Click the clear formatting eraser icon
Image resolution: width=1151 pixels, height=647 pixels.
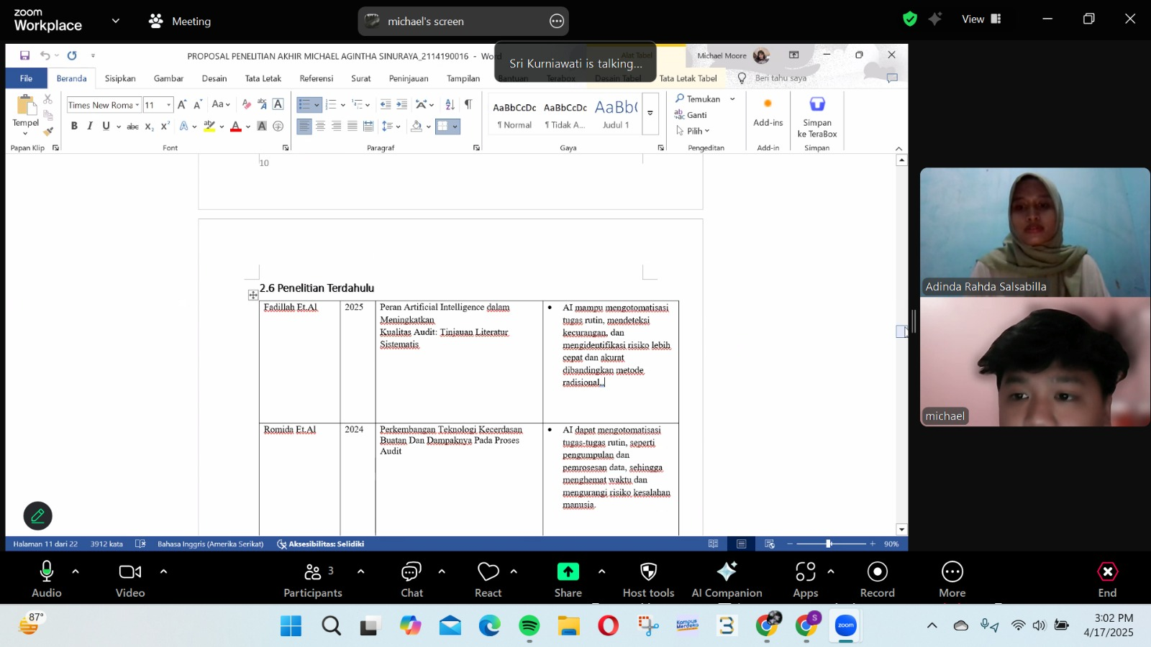click(x=246, y=104)
